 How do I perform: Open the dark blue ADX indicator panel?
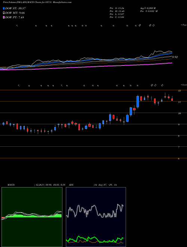point(96,217)
